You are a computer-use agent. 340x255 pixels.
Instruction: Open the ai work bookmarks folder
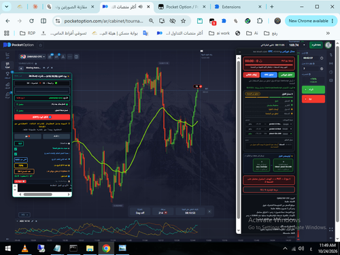pyautogui.click(x=219, y=33)
